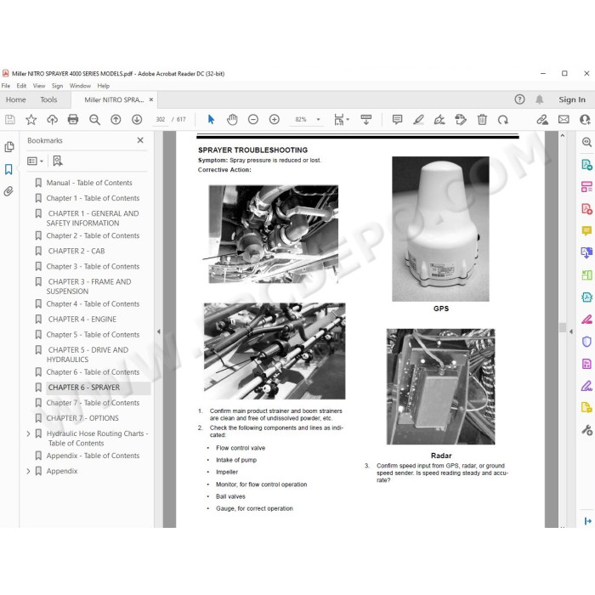Open Export PDF tool in right pane
The width and height of the screenshot is (595, 595).
point(586,165)
